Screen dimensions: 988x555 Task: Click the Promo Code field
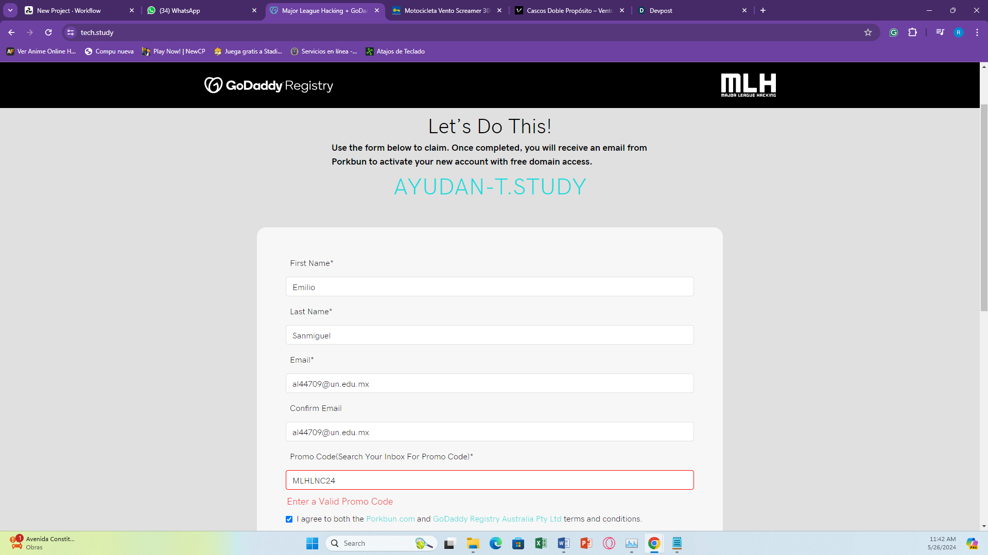pyautogui.click(x=490, y=480)
